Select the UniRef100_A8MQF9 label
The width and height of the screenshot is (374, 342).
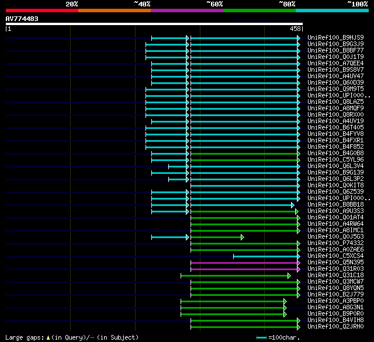coord(335,109)
